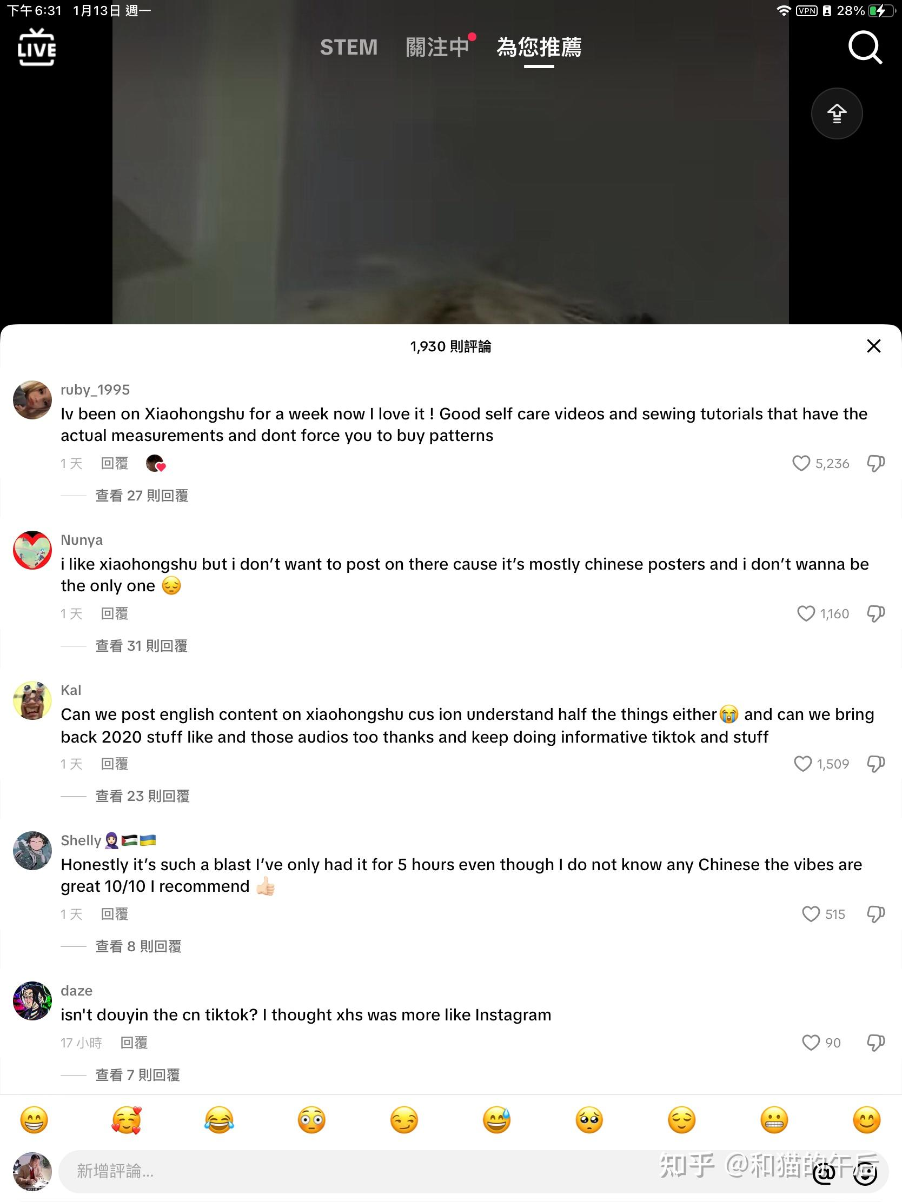Screen dimensions: 902x1202
Task: Tap the search magnifier icon
Action: tap(865, 48)
